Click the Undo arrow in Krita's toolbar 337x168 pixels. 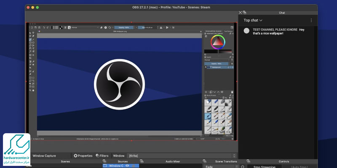tap(44, 27)
